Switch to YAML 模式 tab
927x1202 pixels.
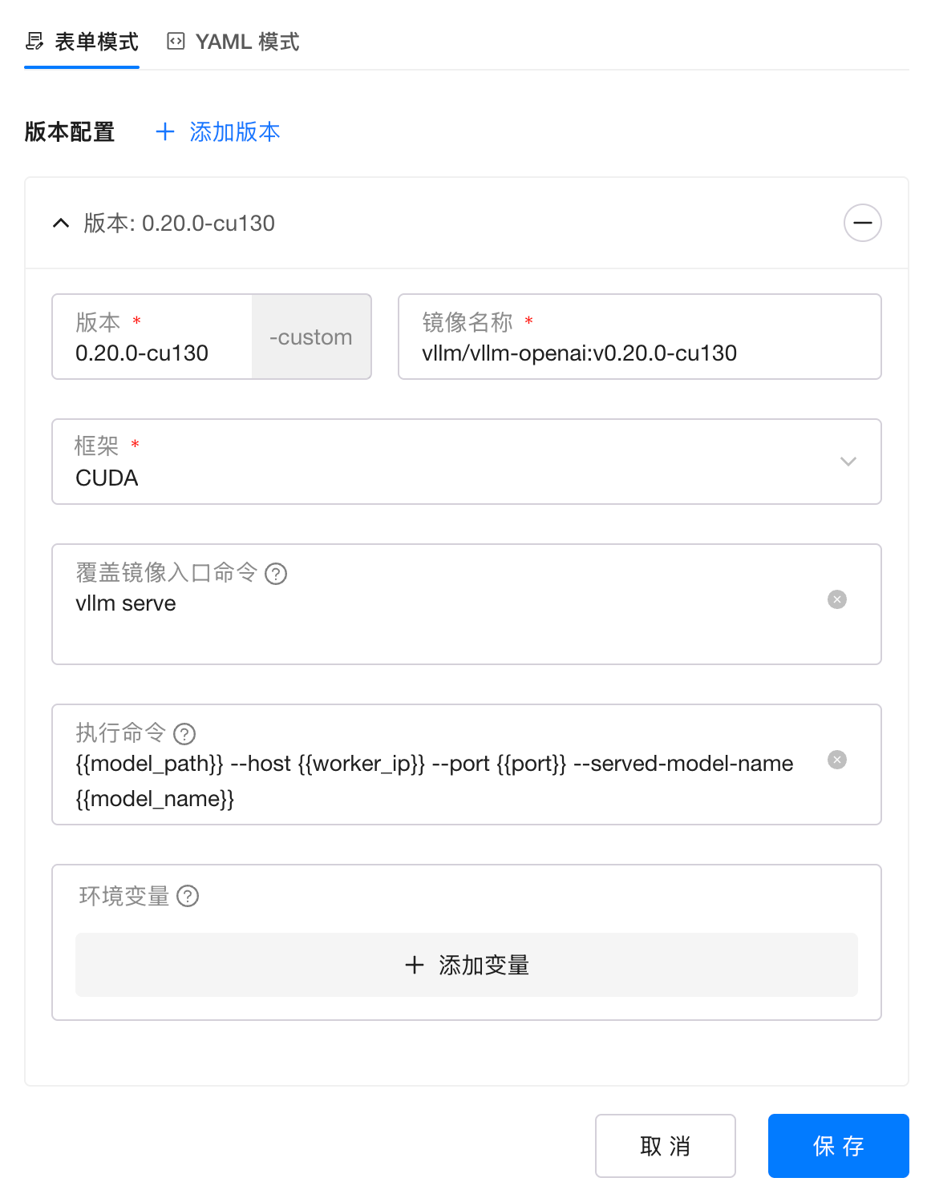pos(247,42)
